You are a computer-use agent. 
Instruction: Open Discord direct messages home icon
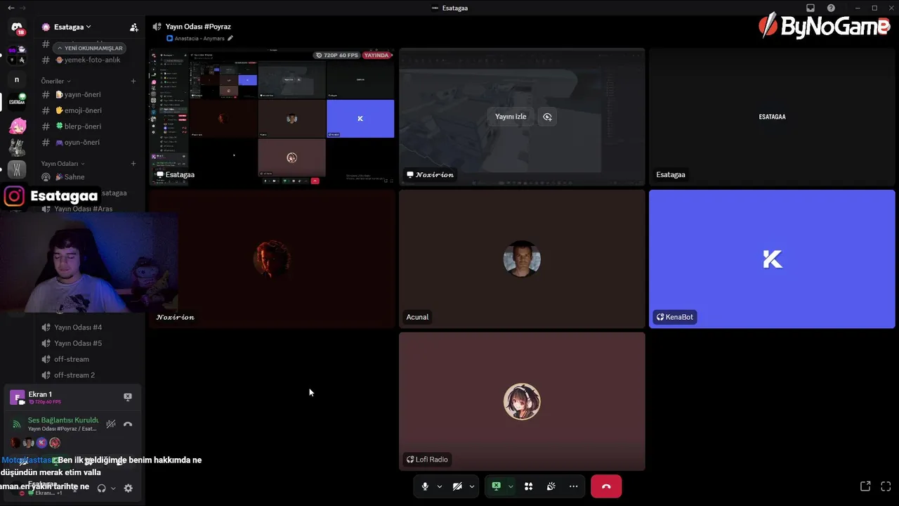point(17,28)
